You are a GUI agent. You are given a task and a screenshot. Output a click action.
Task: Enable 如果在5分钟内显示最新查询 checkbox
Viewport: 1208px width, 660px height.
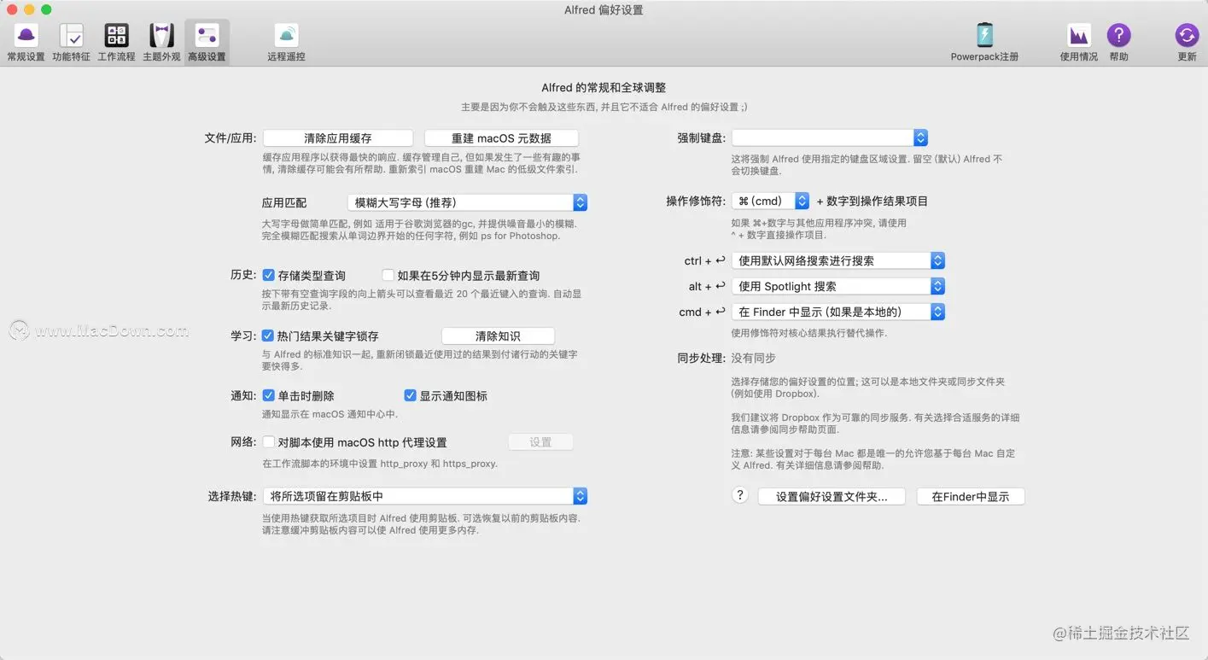(x=388, y=275)
